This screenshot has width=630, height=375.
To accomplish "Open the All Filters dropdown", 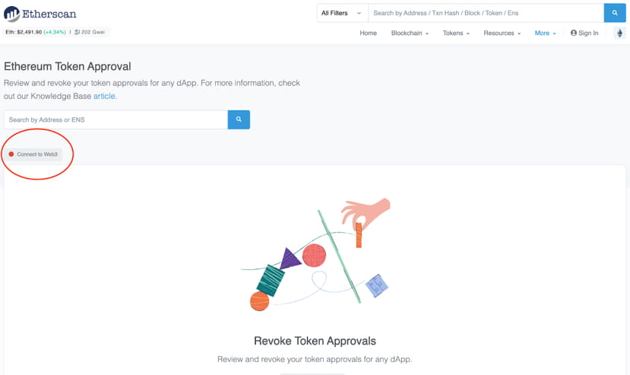I will point(342,13).
